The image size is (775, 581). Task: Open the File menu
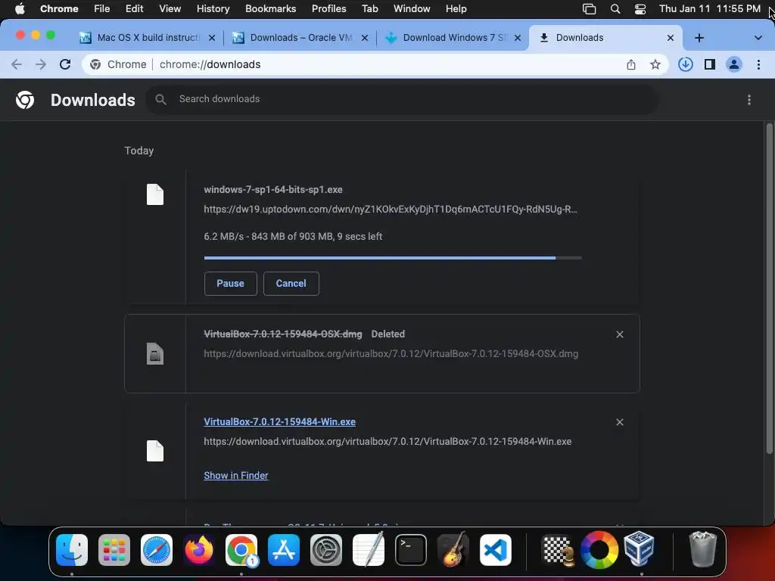pos(102,9)
